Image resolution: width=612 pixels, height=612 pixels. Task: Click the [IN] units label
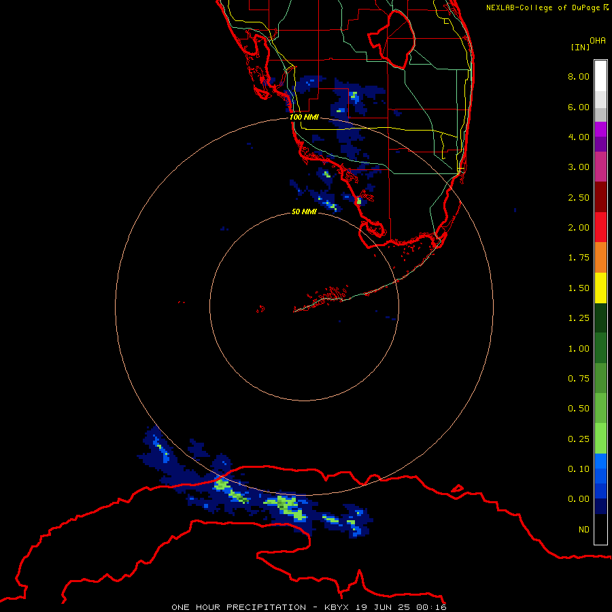pos(581,47)
